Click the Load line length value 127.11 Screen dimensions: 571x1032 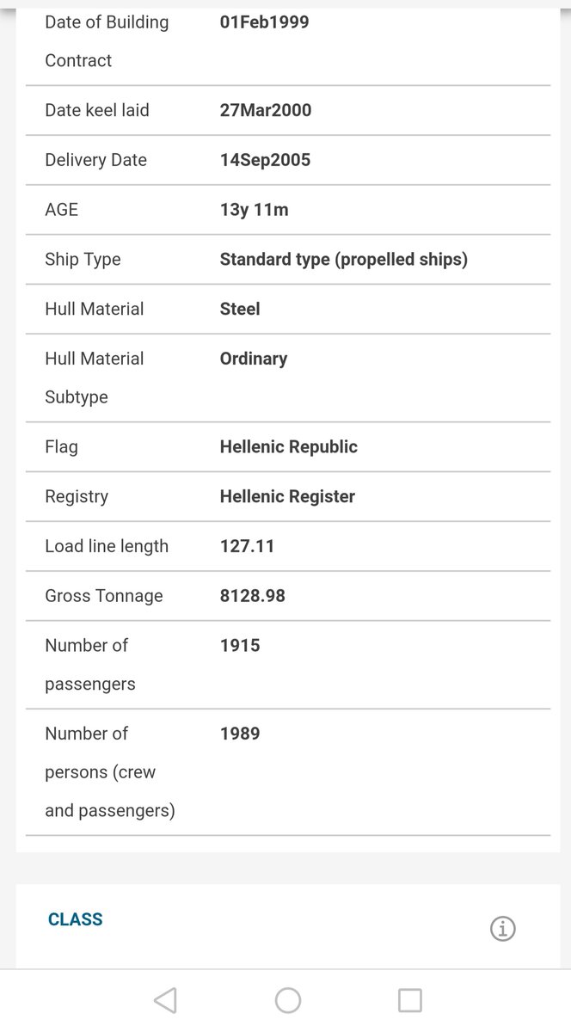pos(248,546)
